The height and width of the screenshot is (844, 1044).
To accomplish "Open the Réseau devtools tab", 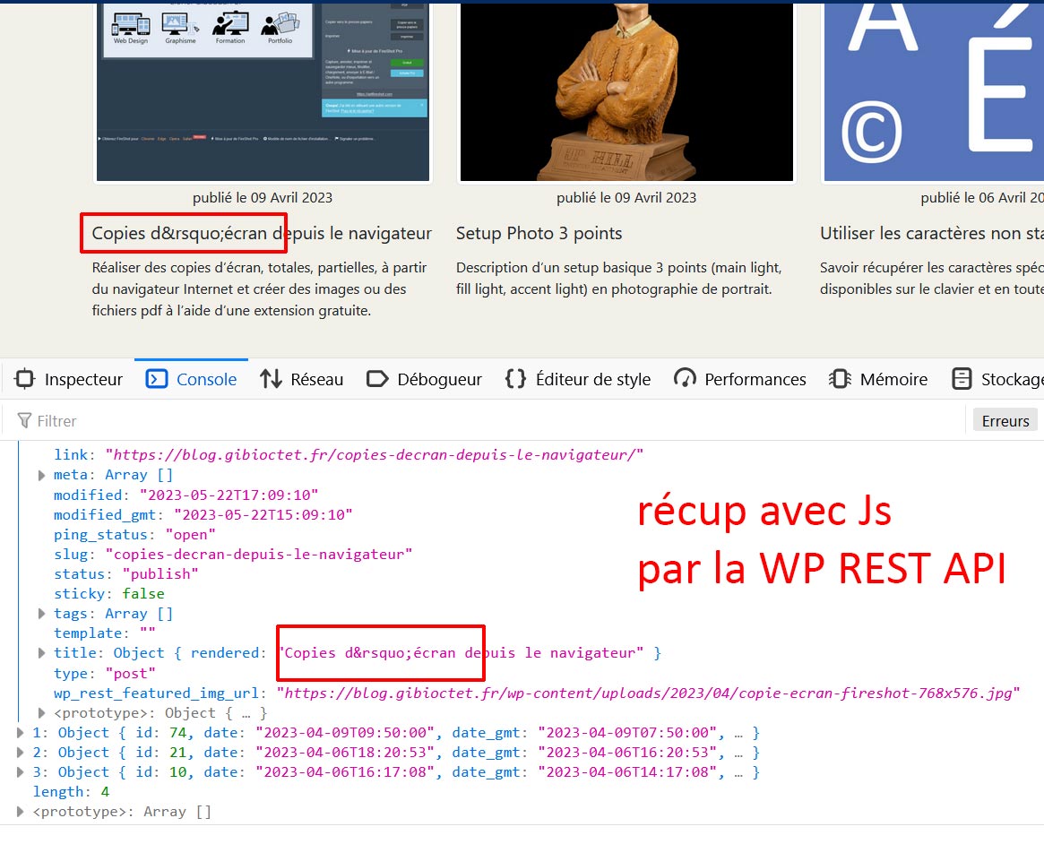I will (302, 379).
